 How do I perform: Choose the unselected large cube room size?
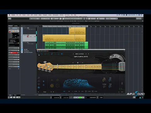pos(58,86)
